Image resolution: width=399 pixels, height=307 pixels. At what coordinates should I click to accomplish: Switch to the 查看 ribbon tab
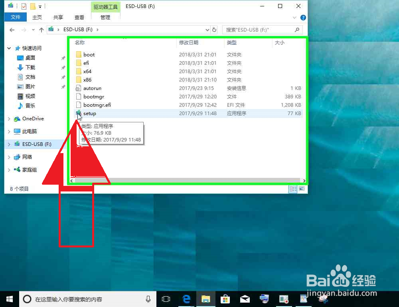tap(79, 17)
